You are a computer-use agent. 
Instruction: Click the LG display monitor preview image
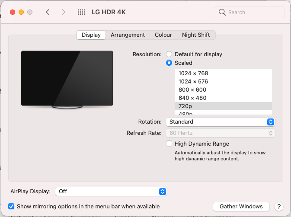pyautogui.click(x=67, y=80)
